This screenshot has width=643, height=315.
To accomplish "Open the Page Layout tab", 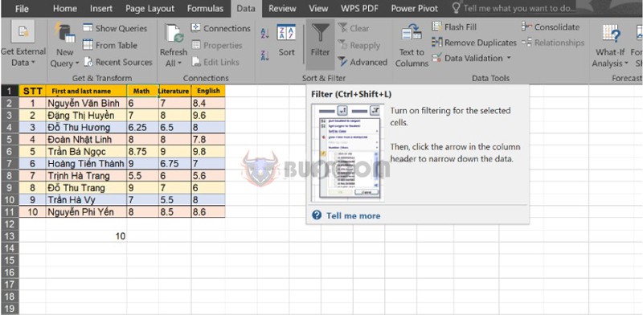I will tap(149, 8).
